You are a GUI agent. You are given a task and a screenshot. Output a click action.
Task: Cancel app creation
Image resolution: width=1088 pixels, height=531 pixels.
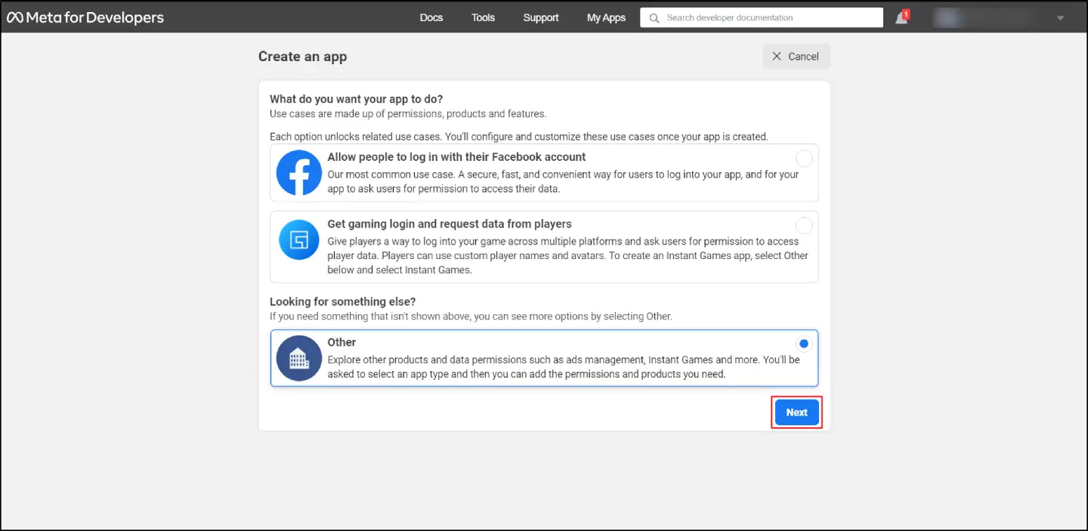coord(796,57)
